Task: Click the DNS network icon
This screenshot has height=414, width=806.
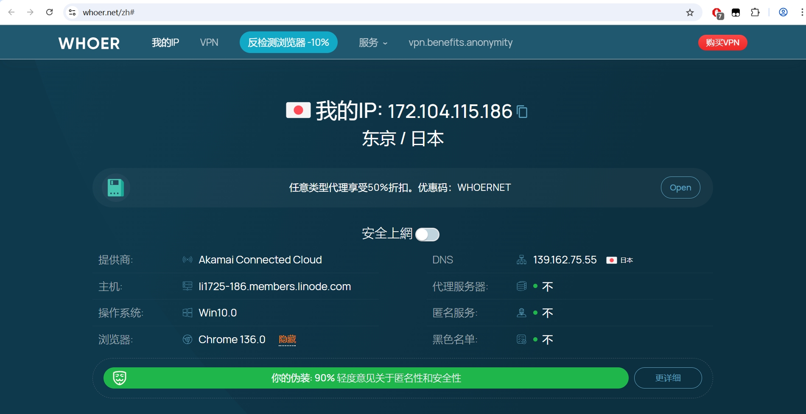Action: pyautogui.click(x=521, y=260)
